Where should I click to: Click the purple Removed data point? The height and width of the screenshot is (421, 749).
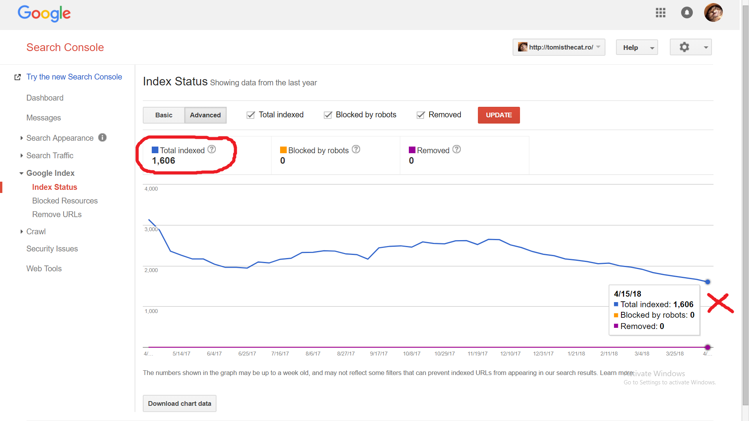[708, 347]
